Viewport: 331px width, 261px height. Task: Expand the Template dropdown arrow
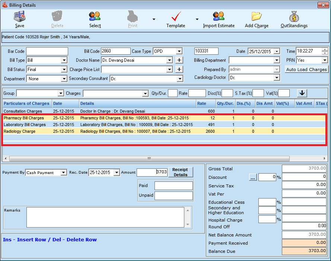click(x=197, y=19)
